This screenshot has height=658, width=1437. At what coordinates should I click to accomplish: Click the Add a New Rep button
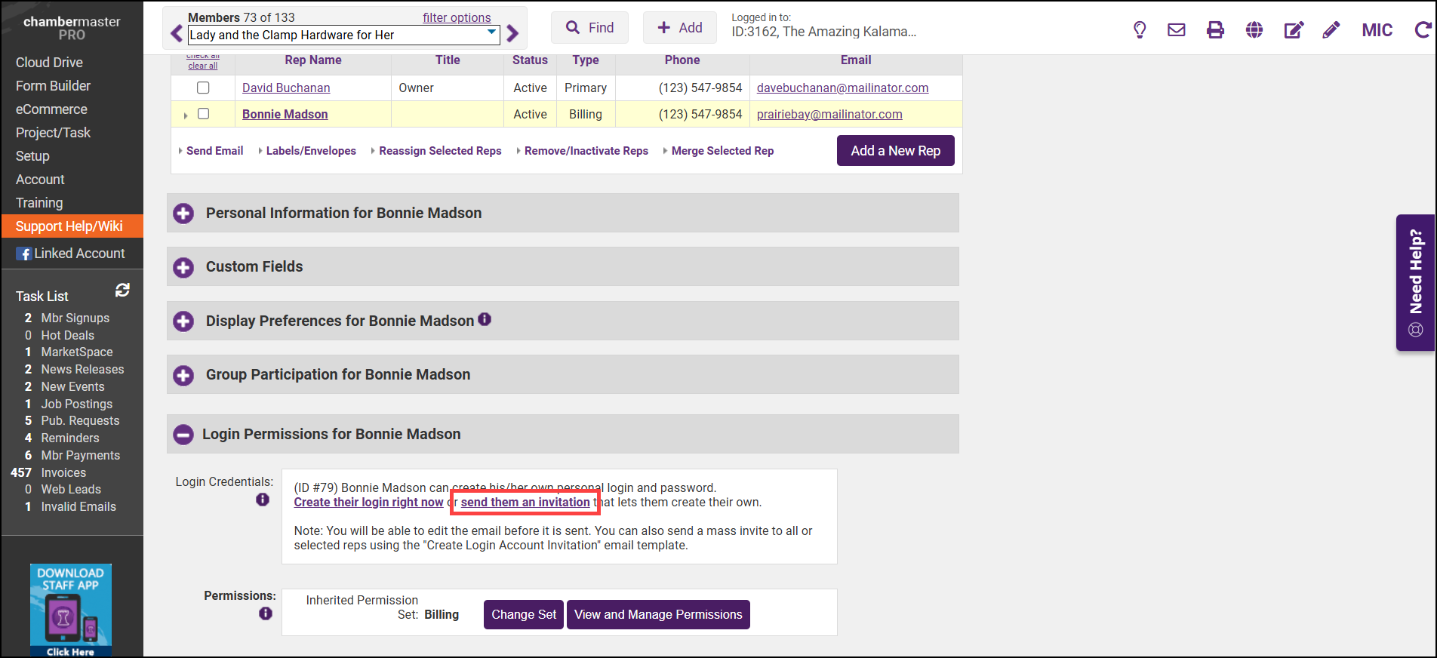[x=895, y=151]
